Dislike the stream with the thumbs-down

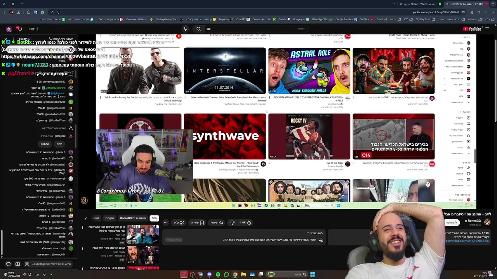click(232, 222)
